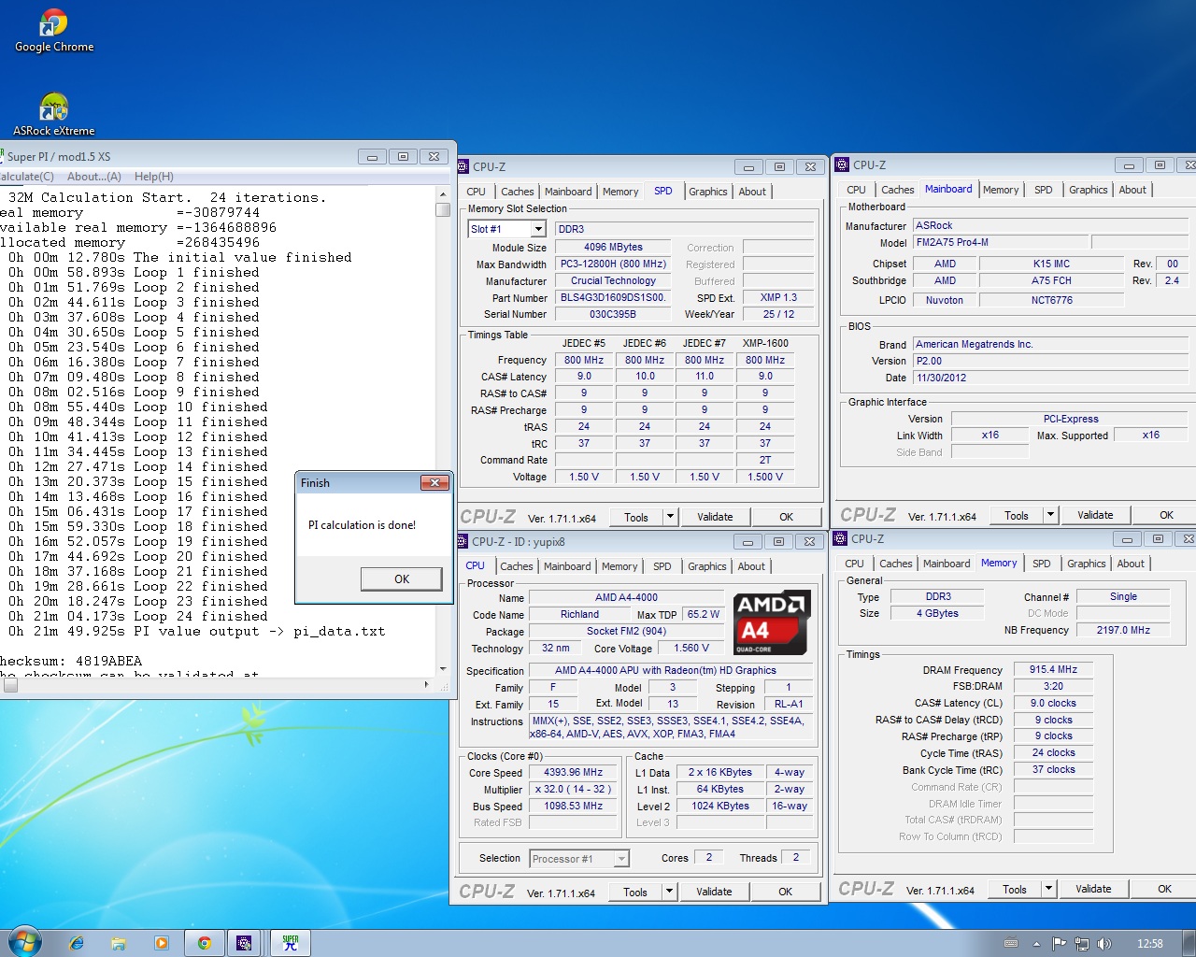Switch to CPU-Z taskbar icon
The width and height of the screenshot is (1196, 957).
[x=244, y=943]
